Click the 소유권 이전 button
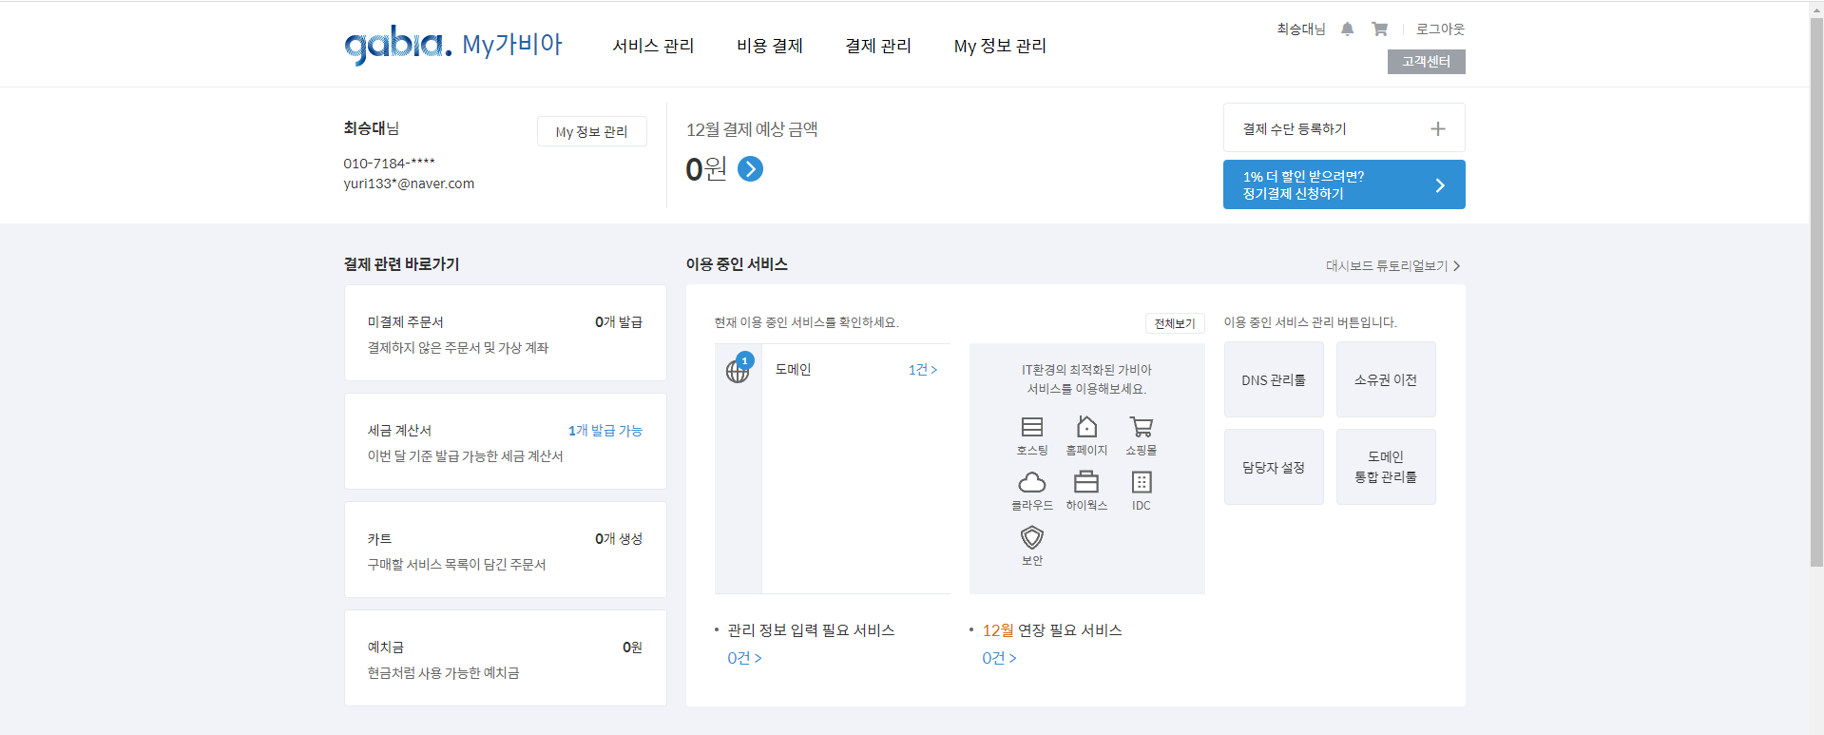 click(x=1386, y=379)
